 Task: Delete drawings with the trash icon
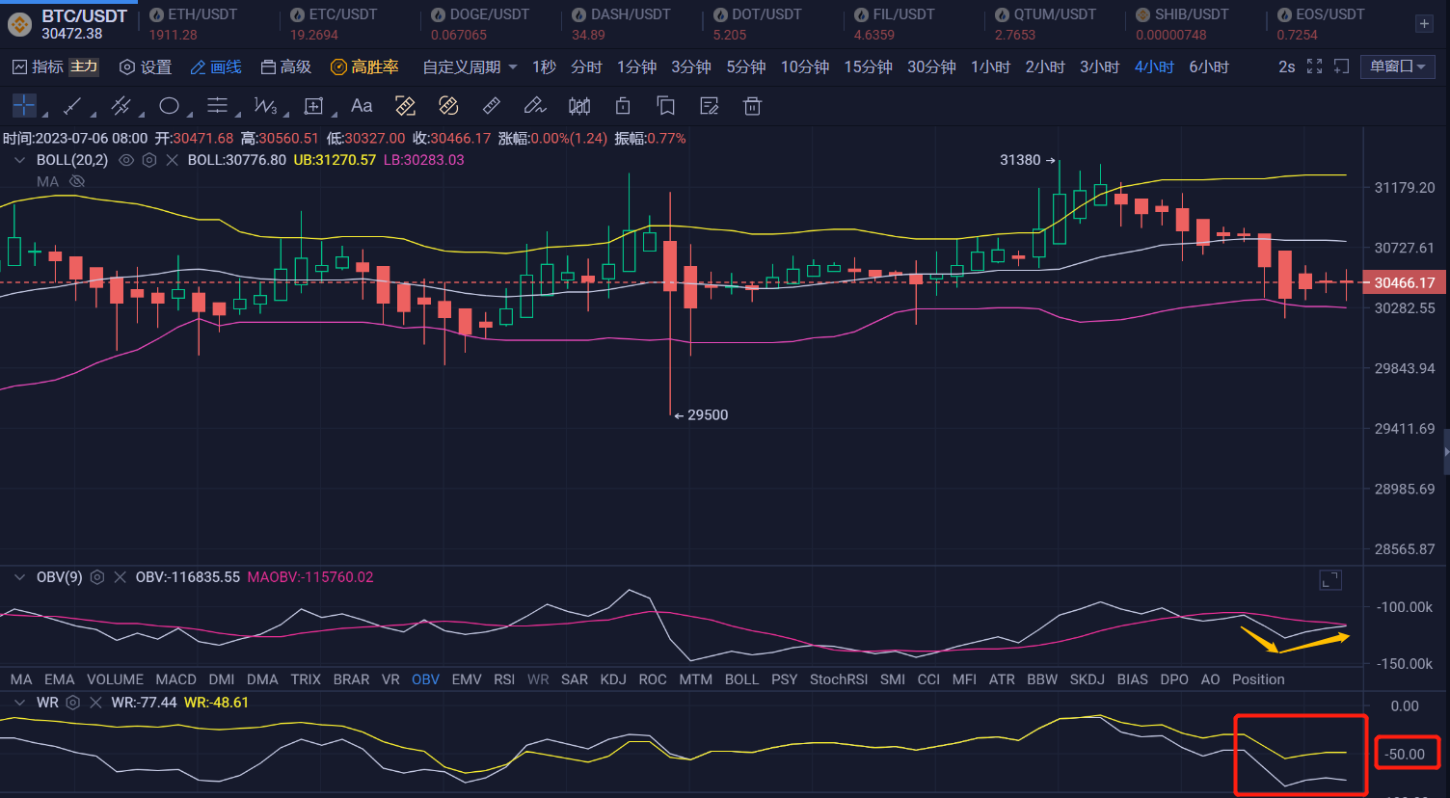pyautogui.click(x=753, y=106)
